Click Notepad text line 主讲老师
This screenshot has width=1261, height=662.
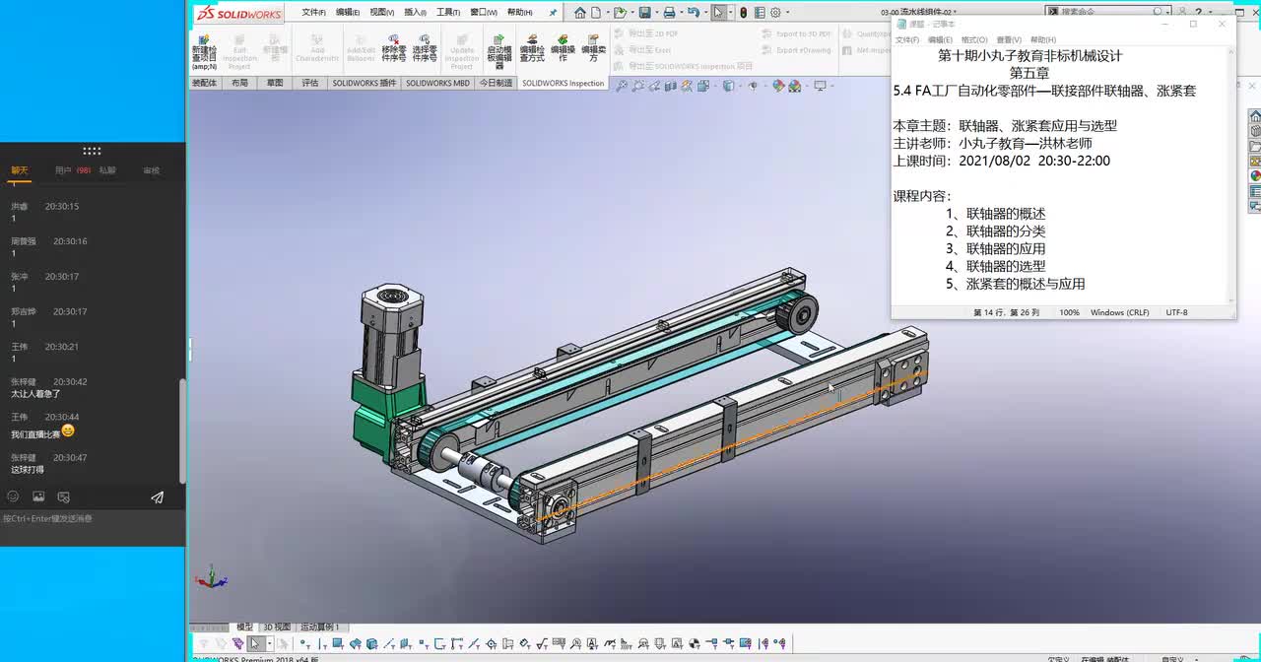992,143
